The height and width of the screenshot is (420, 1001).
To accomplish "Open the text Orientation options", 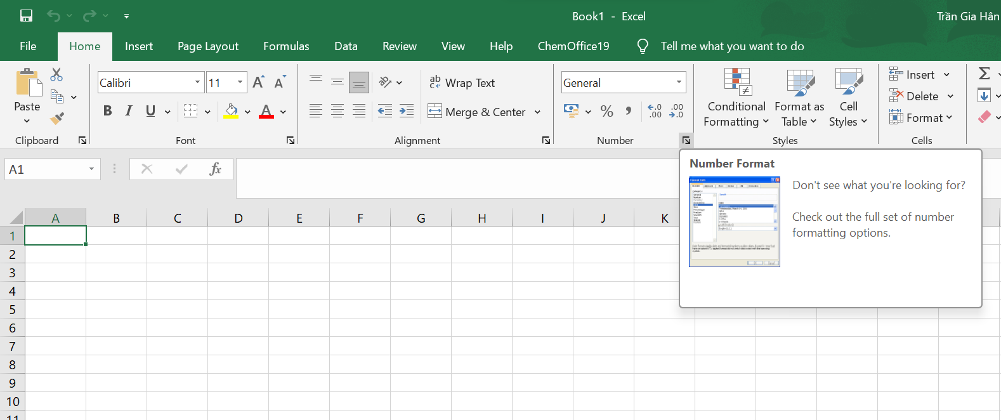I will coord(390,82).
